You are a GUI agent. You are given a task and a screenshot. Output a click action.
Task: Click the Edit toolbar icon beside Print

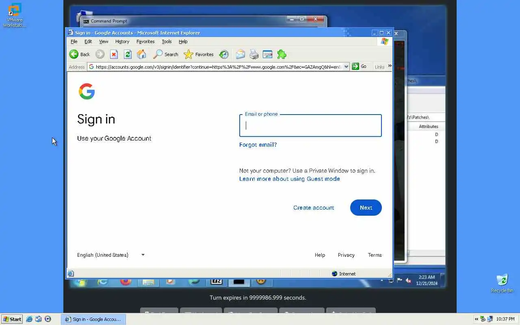(267, 54)
